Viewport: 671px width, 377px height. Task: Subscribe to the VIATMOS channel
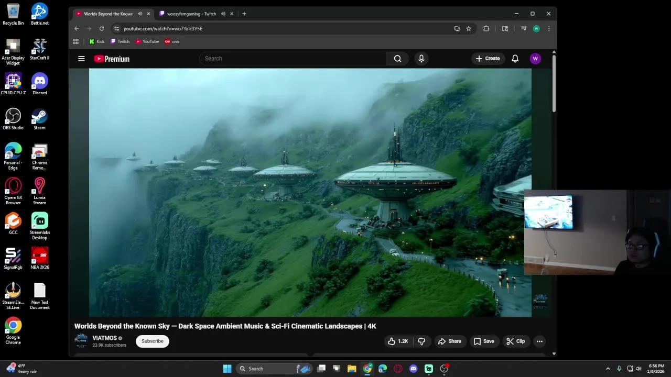coord(153,341)
